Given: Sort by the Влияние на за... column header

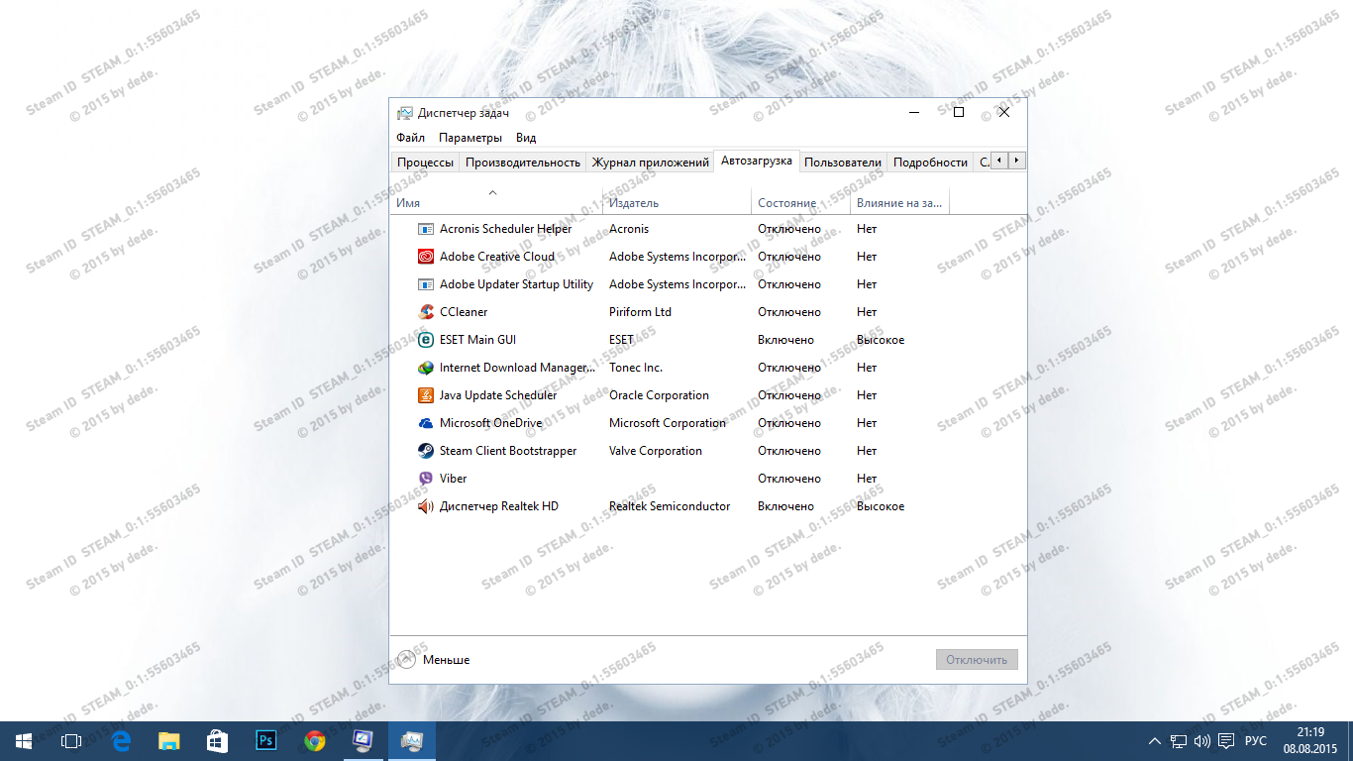Looking at the screenshot, I should point(900,202).
